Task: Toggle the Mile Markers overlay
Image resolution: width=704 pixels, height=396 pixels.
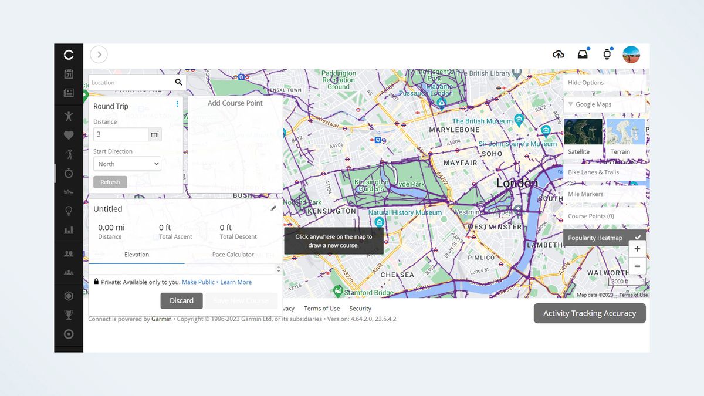Action: [587, 194]
